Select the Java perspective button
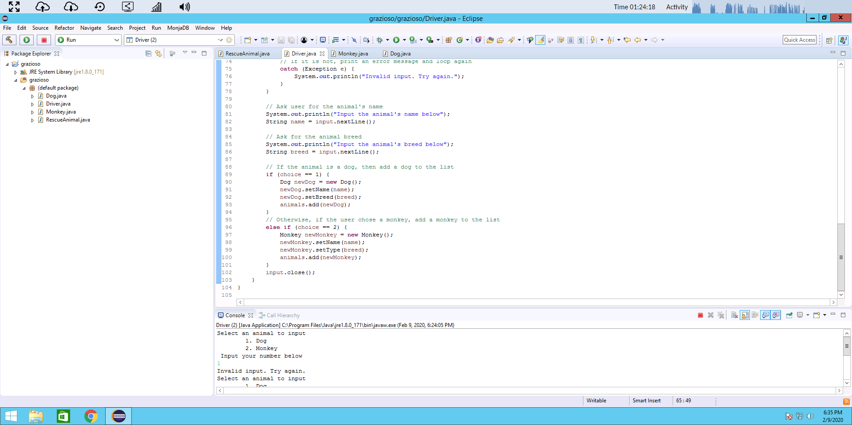Viewport: 852px width, 425px height. pos(843,40)
